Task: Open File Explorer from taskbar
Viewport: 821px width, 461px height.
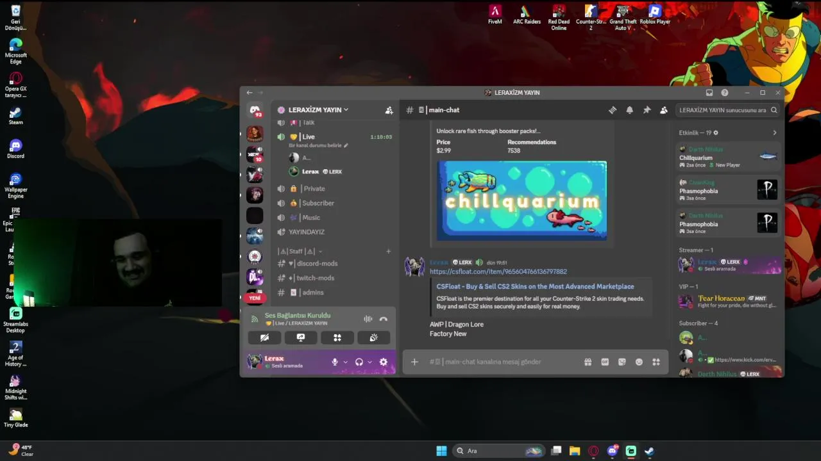Action: point(575,451)
